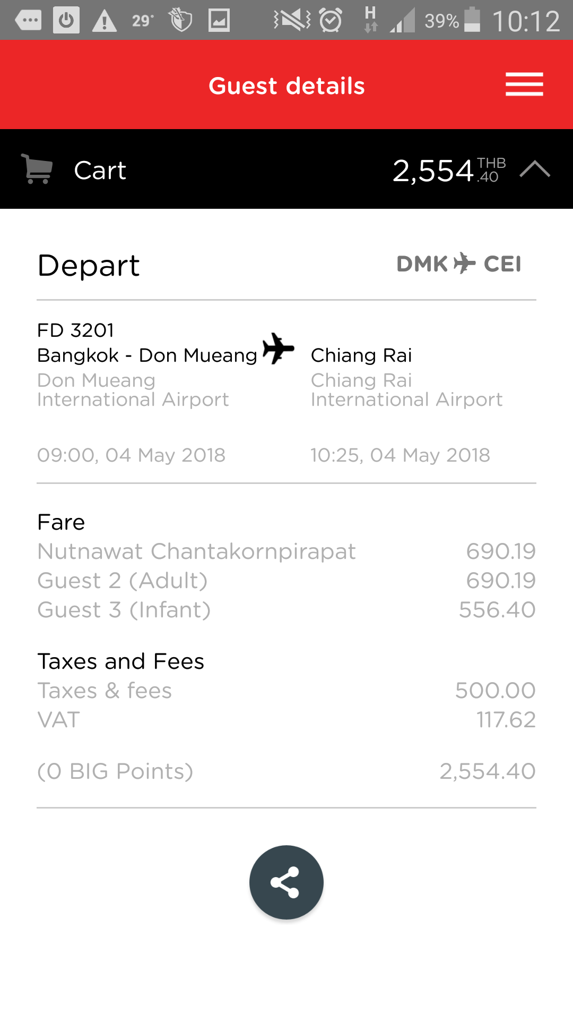Tap the vibrate mode status icon
Screen dimensions: 573x1020
pyautogui.click(x=292, y=21)
